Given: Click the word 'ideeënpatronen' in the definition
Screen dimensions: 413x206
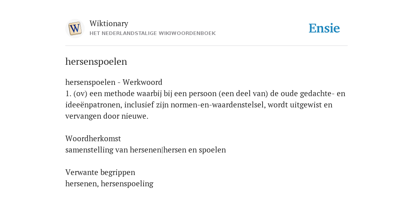Looking at the screenshot, I should [94, 105].
